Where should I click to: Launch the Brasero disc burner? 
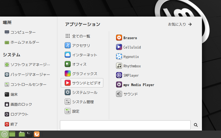point(127,38)
